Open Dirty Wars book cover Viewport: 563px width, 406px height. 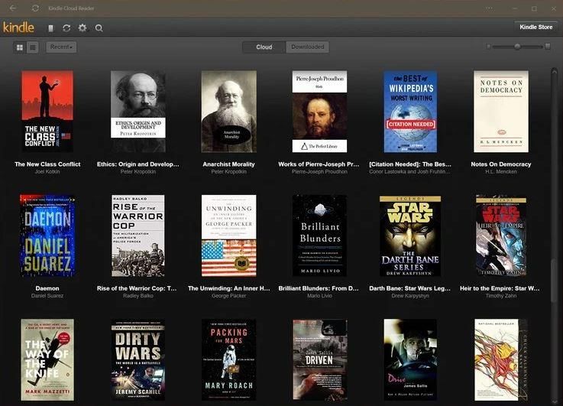click(138, 359)
